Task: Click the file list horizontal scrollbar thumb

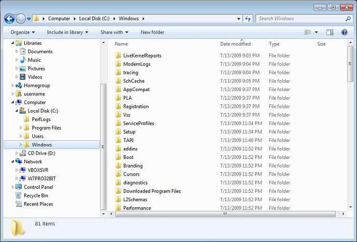Action: pyautogui.click(x=225, y=214)
